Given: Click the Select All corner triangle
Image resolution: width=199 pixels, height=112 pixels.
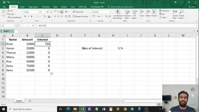Looking at the screenshot, I should tap(4, 35).
